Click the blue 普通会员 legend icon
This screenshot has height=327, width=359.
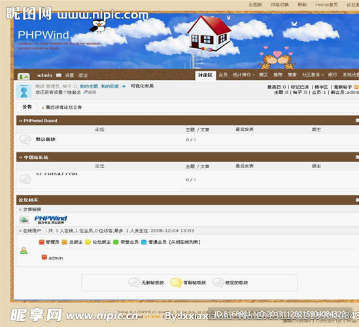click(144, 242)
